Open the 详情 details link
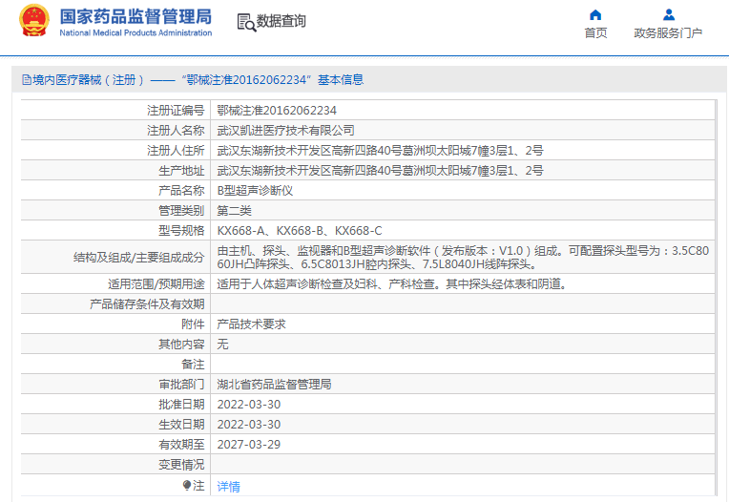 click(228, 486)
